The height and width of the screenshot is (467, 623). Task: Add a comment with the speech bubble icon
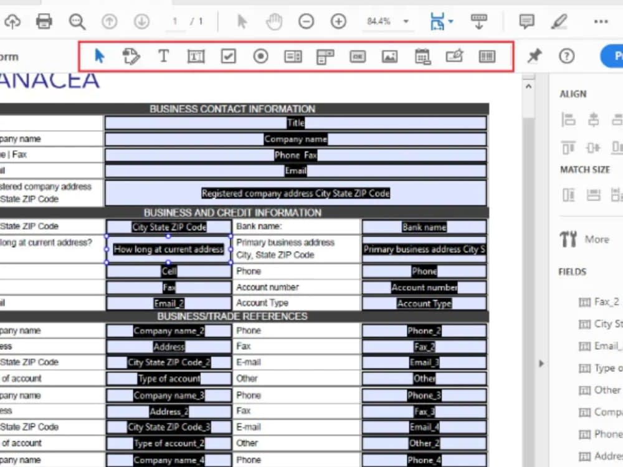[x=527, y=21]
